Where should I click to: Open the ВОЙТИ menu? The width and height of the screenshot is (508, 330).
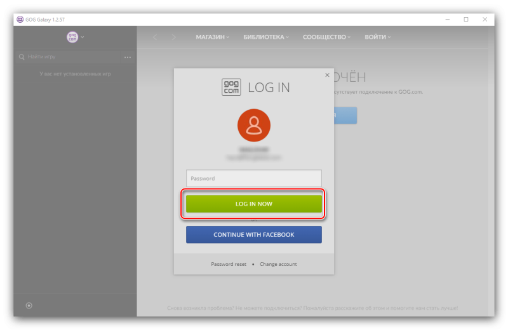coord(377,37)
